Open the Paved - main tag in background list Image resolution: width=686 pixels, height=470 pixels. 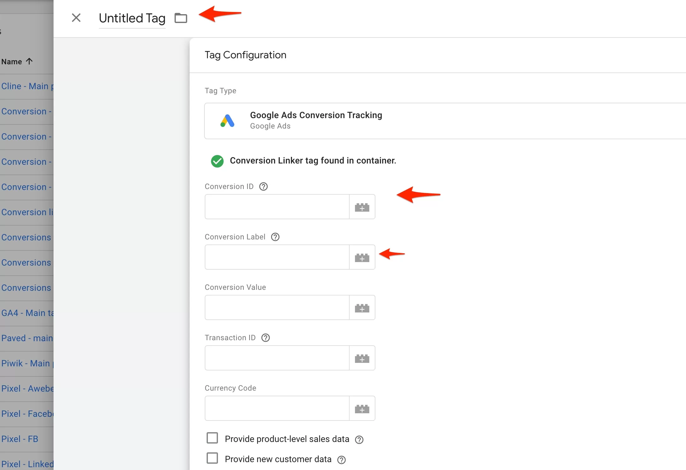(27, 338)
